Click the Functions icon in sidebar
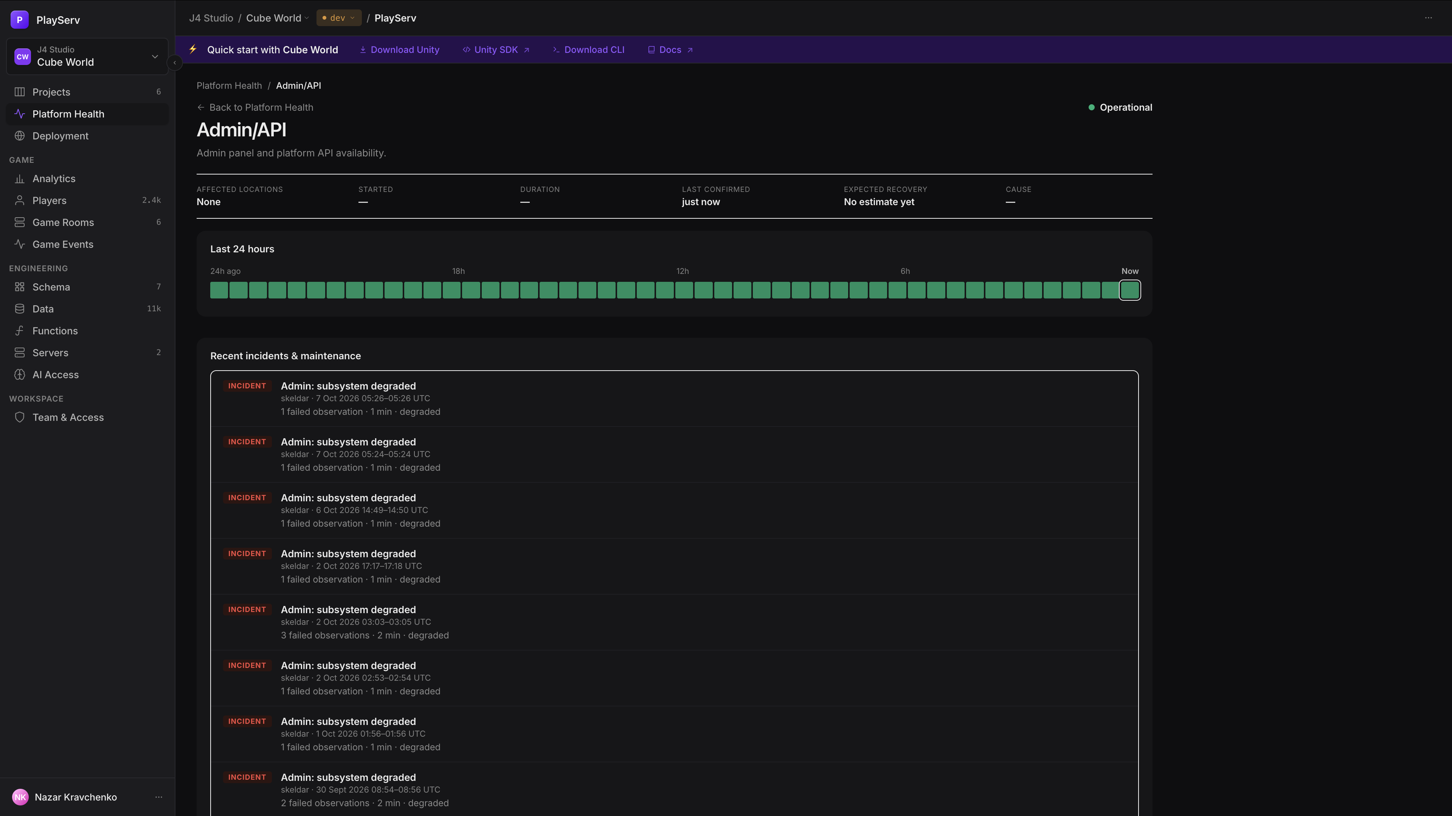The height and width of the screenshot is (816, 1452). pos(20,331)
